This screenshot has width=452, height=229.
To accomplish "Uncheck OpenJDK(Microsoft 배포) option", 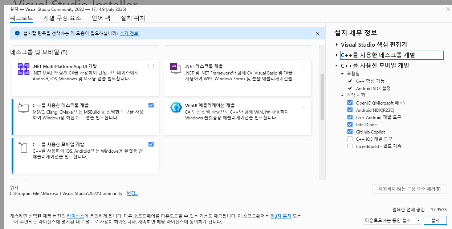I will [350, 103].
